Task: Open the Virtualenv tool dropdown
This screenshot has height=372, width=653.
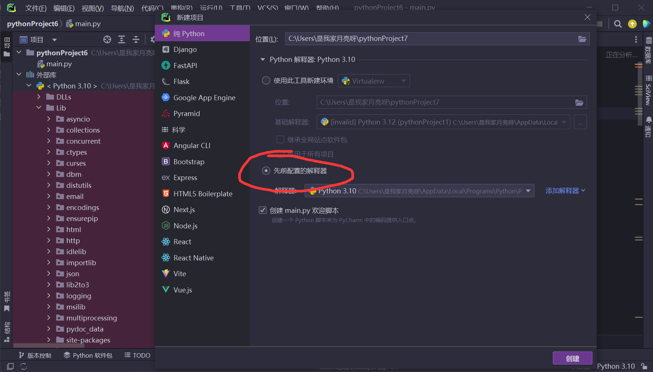Action: (374, 81)
